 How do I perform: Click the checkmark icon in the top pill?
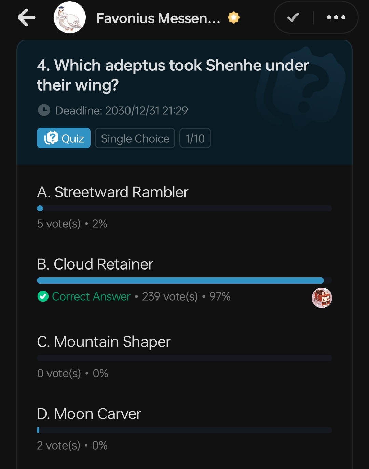pos(292,18)
